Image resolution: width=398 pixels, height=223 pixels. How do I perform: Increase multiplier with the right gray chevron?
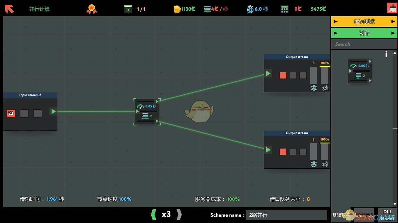[x=179, y=215]
